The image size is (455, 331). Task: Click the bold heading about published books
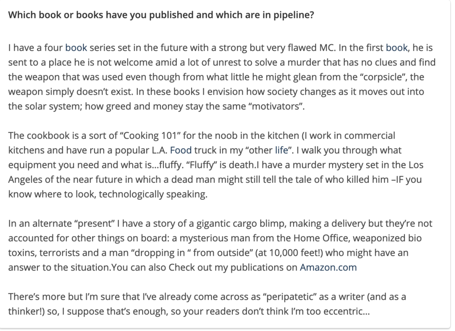click(161, 15)
